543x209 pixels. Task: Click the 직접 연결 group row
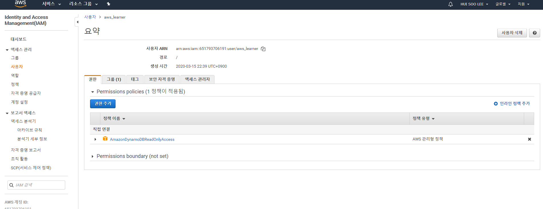[x=312, y=129]
